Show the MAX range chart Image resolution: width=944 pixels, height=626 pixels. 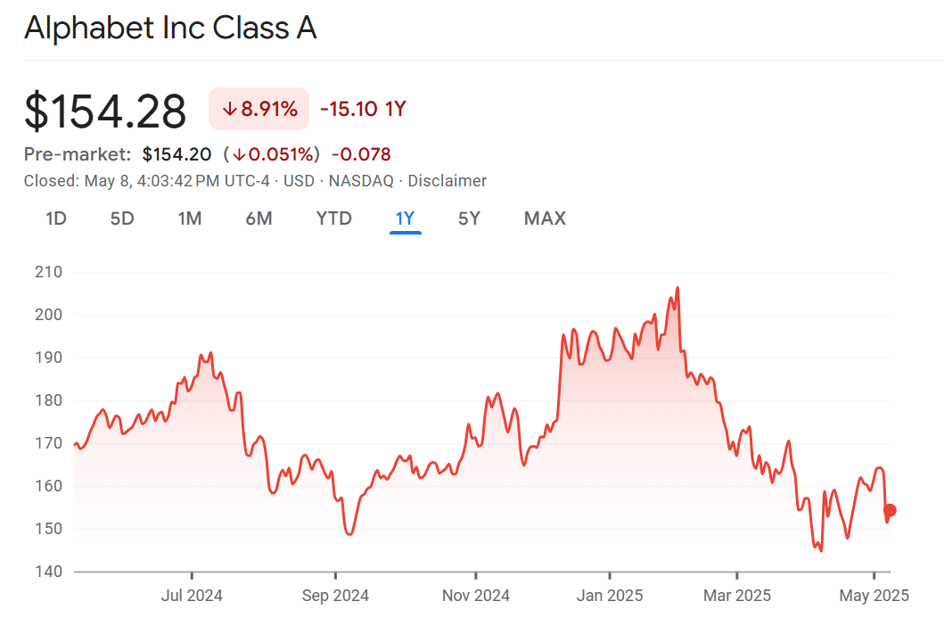pyautogui.click(x=545, y=218)
